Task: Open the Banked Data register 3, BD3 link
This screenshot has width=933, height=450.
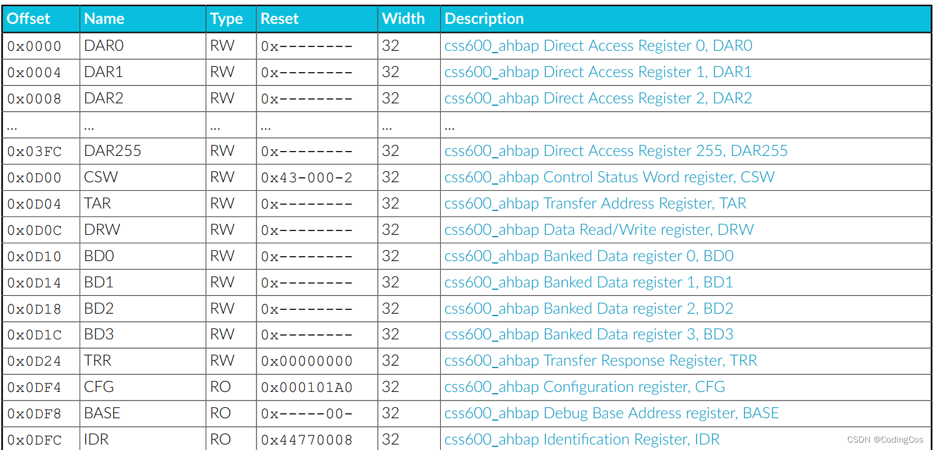Action: point(589,335)
